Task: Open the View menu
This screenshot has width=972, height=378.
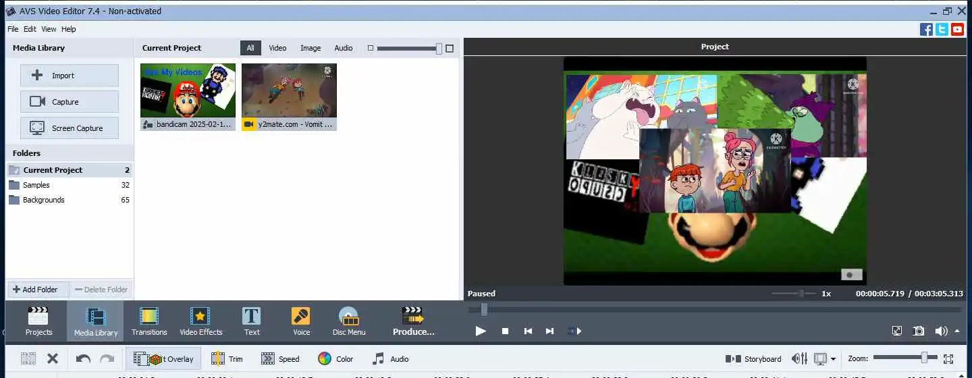Action: [49, 29]
